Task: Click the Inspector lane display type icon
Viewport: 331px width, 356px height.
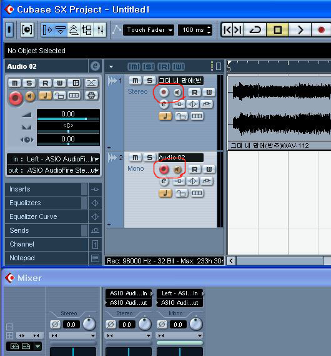Action: pos(74,96)
